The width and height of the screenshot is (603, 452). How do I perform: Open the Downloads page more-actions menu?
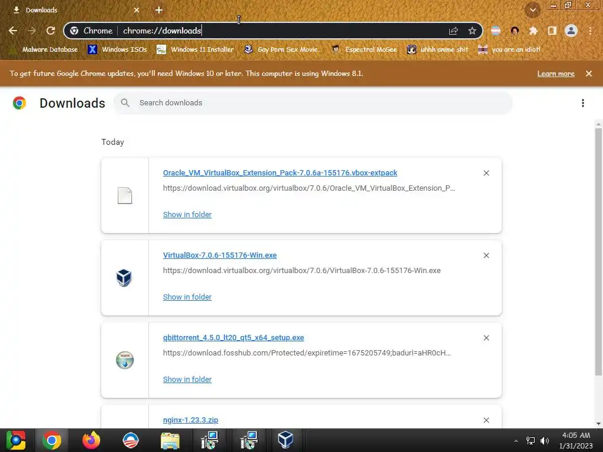tap(583, 102)
